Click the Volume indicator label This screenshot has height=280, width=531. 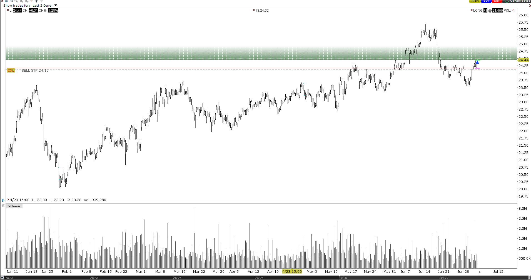14,206
